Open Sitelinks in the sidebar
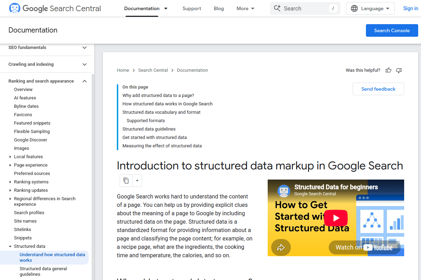Image resolution: width=421 pixels, height=280 pixels. tap(22, 230)
